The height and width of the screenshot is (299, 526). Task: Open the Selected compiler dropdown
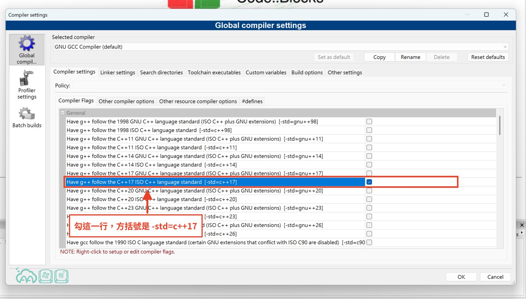click(x=280, y=47)
